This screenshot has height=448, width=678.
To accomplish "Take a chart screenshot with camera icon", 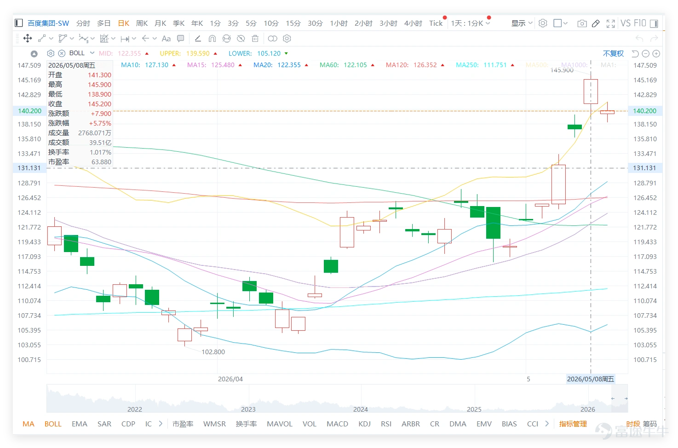I will (x=582, y=23).
